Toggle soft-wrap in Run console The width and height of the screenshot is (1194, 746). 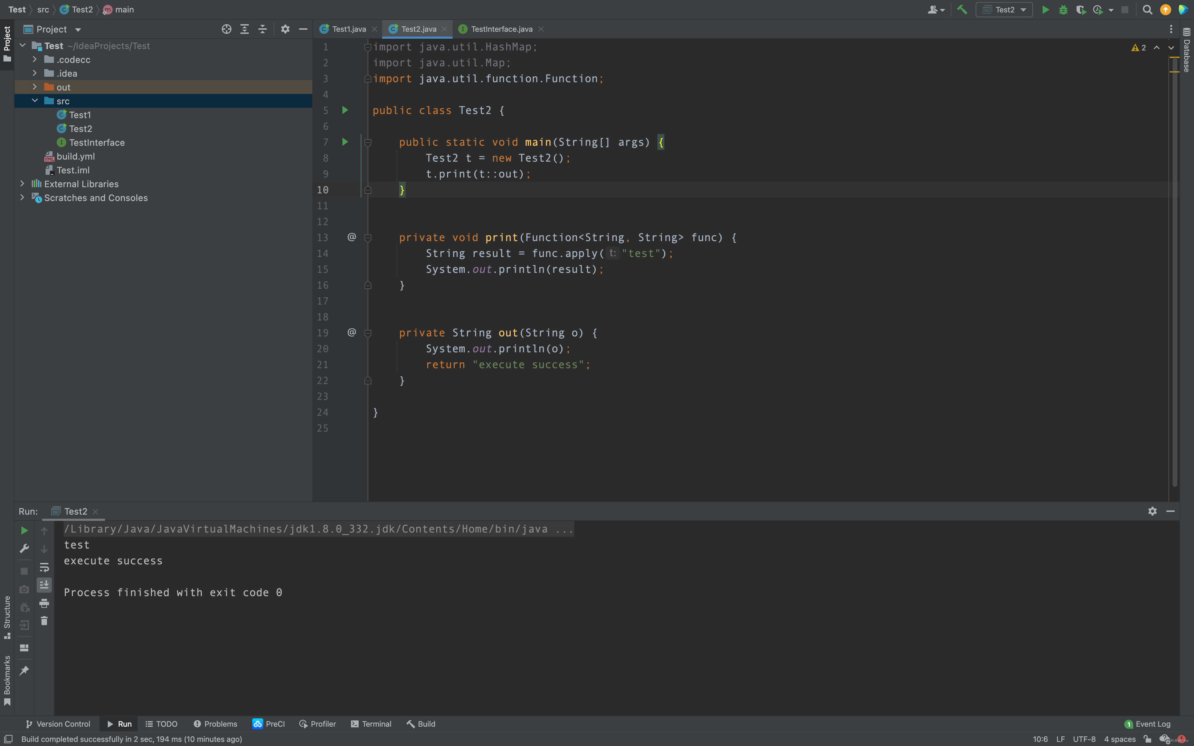click(44, 567)
